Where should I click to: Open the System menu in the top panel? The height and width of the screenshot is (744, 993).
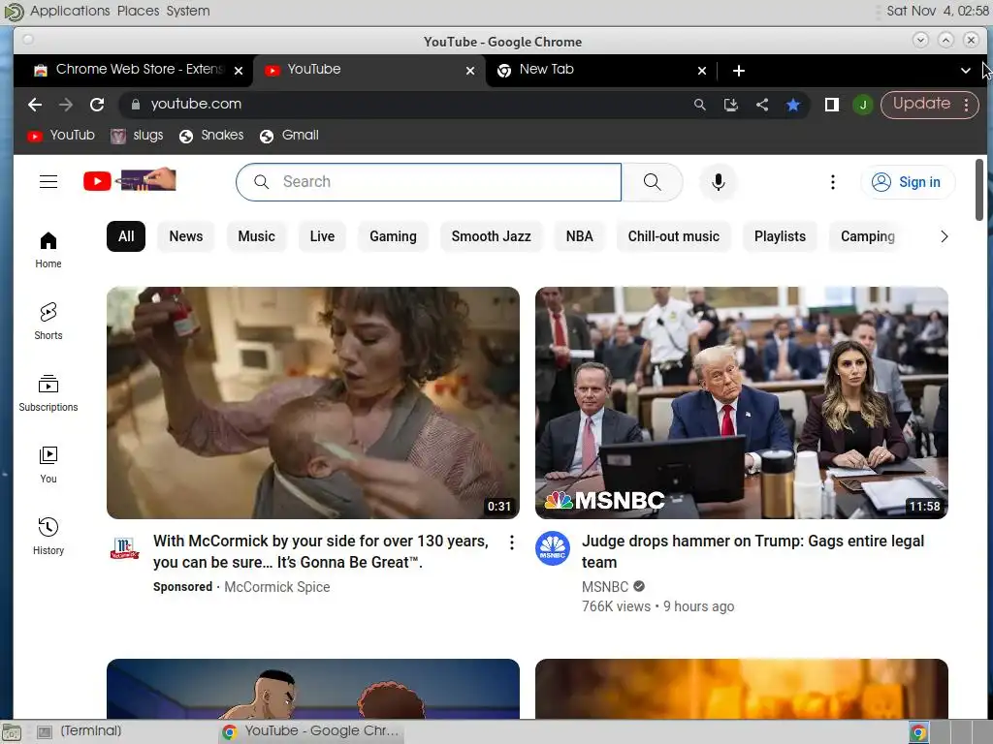(x=188, y=11)
